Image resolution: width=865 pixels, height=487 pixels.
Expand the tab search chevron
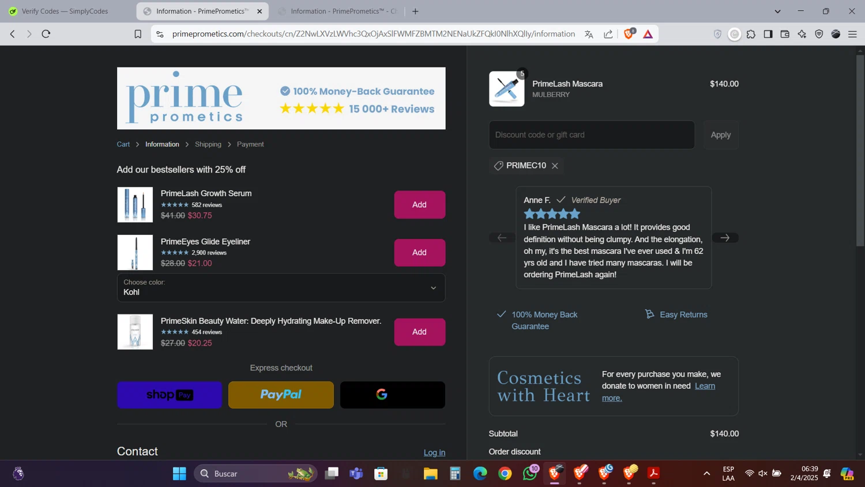tap(777, 11)
